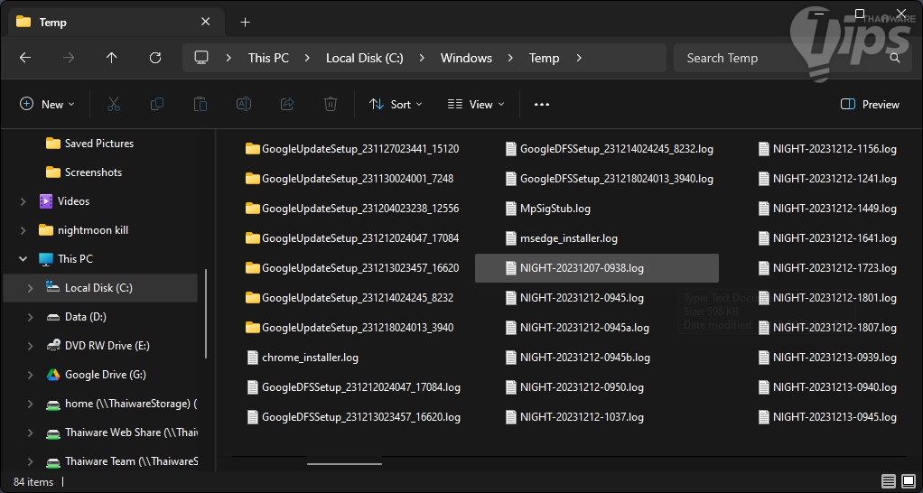923x493 pixels.
Task: Switch to large thumbnails view in status bar
Action: 907,481
